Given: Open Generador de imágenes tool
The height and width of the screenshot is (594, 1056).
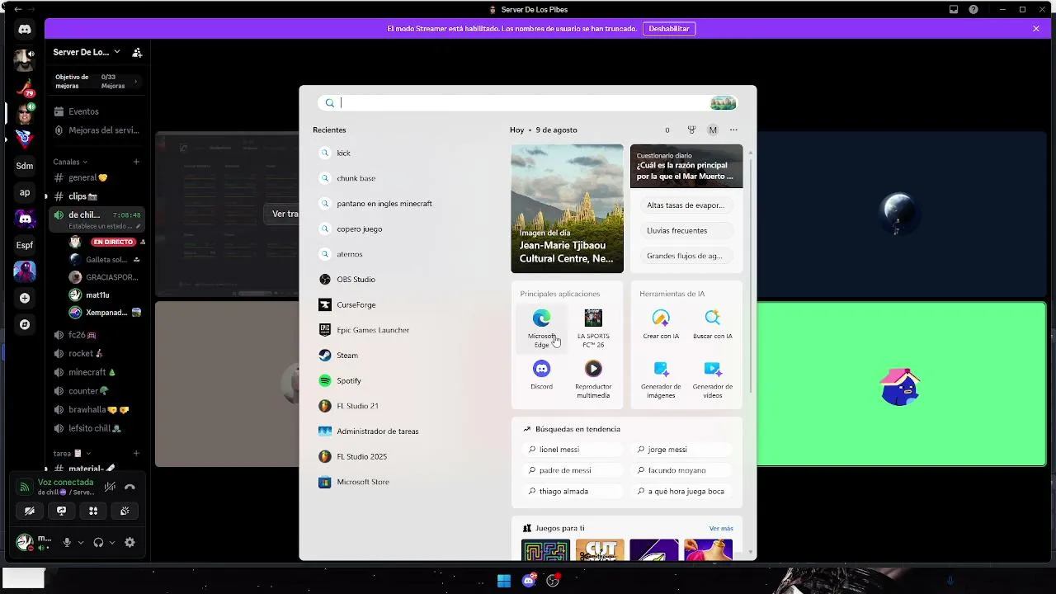Looking at the screenshot, I should (661, 379).
